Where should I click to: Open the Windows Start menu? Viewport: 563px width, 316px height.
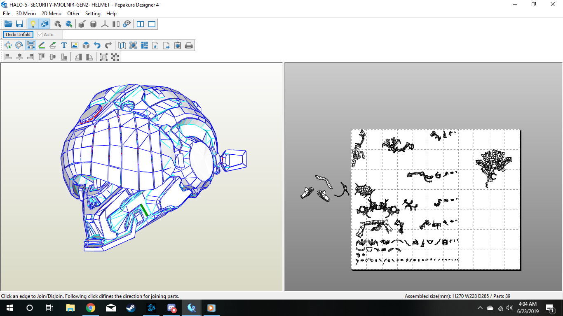(10, 308)
